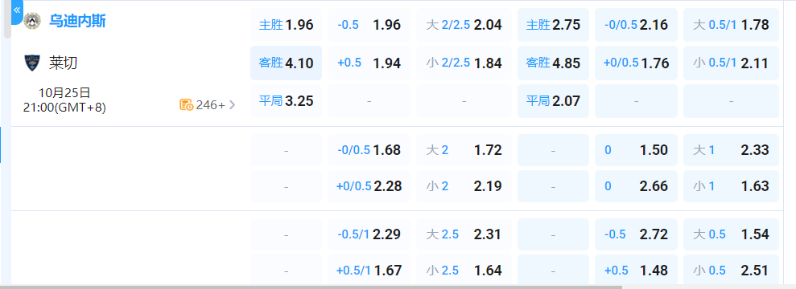Select half-time 平局 at odds 2.07

coord(553,100)
